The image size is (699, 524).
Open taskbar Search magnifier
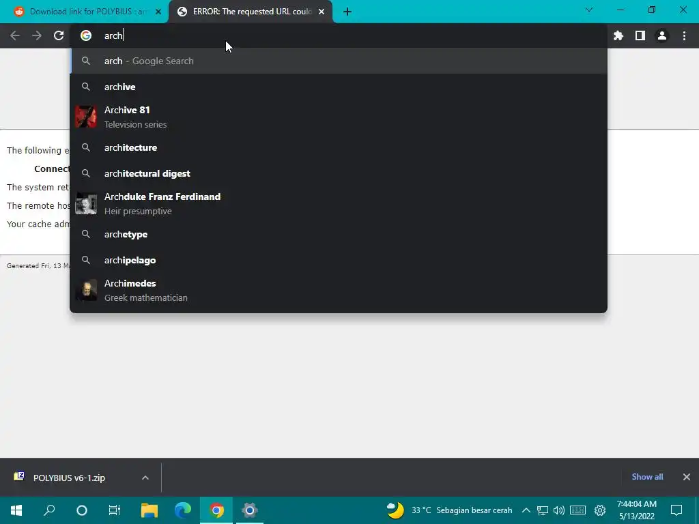click(49, 510)
